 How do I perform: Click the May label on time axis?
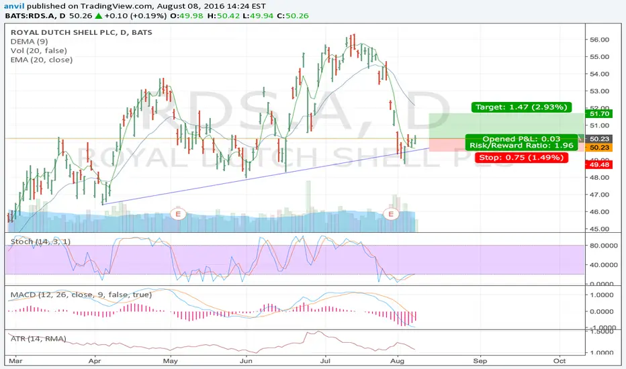click(x=171, y=361)
